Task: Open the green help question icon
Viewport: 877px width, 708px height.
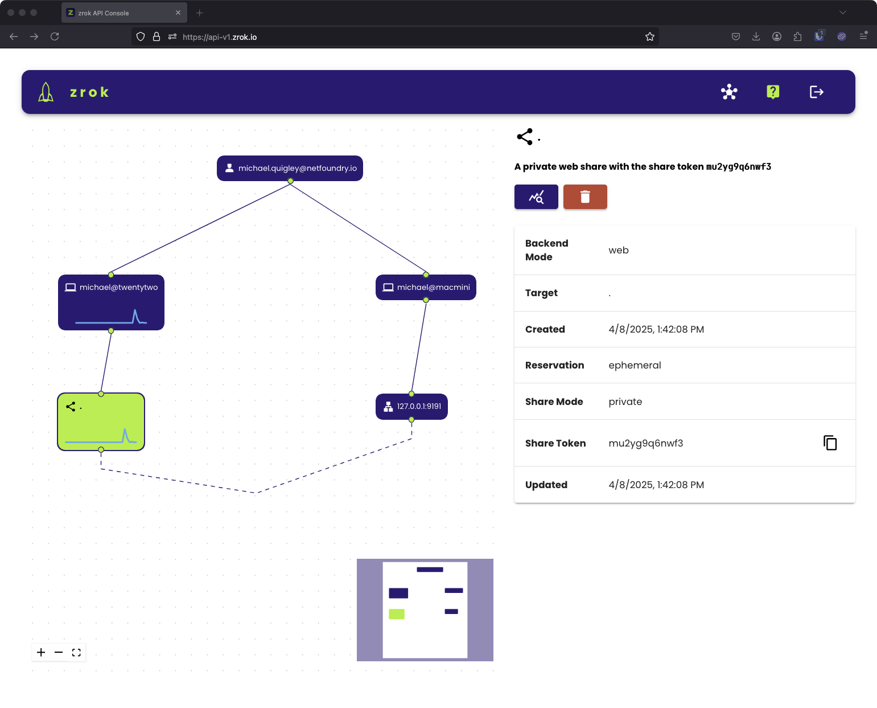Action: pyautogui.click(x=773, y=92)
